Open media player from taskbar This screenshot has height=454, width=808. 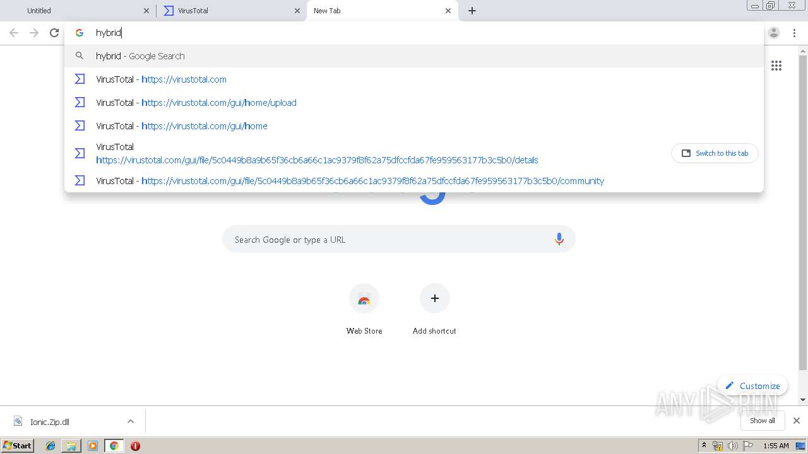click(x=93, y=446)
